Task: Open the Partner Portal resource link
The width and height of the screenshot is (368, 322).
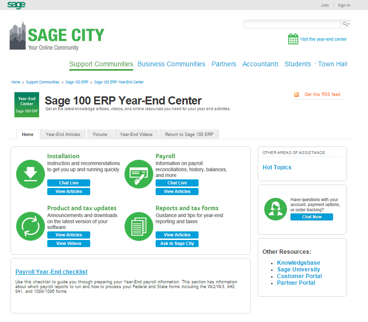Action: click(x=296, y=283)
